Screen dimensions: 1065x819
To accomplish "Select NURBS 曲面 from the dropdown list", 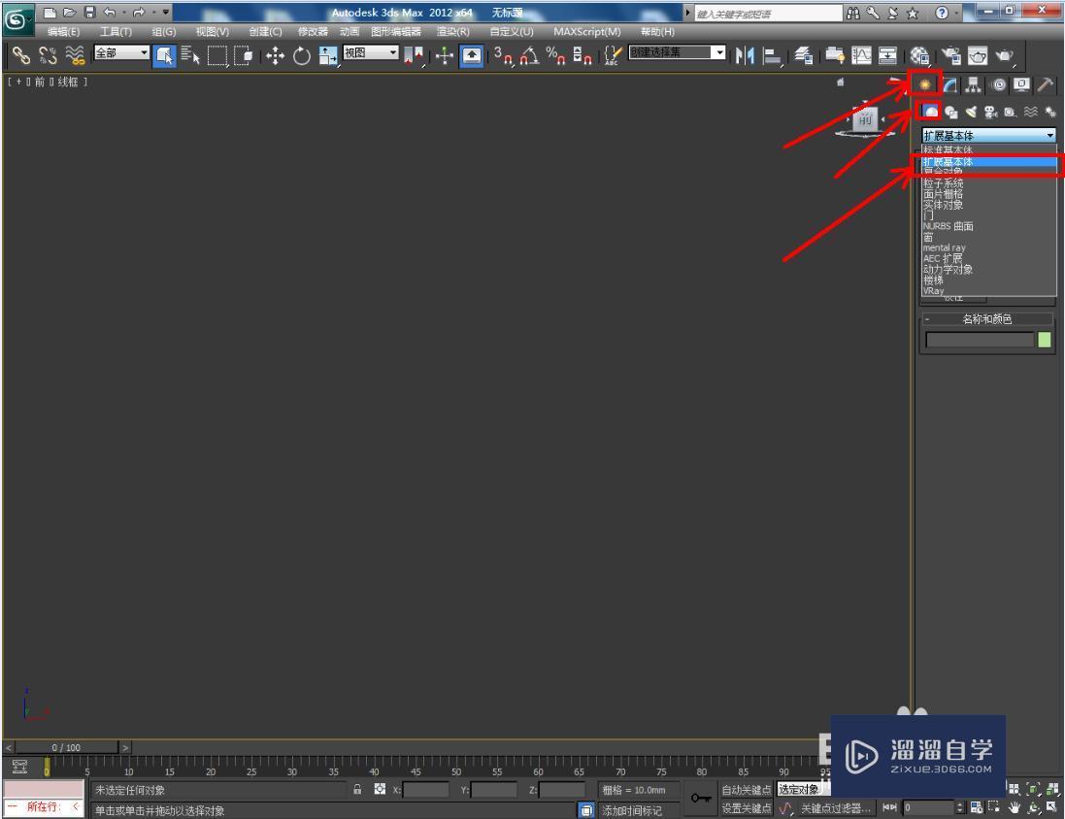I will click(x=989, y=226).
